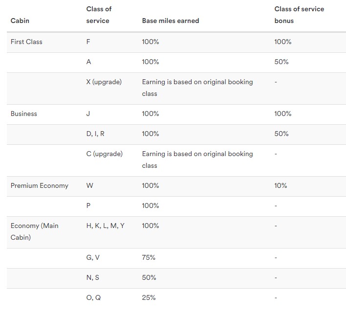Screen dimensions: 346x318
Task: Select the 50% bonus in A row
Action: coord(281,62)
